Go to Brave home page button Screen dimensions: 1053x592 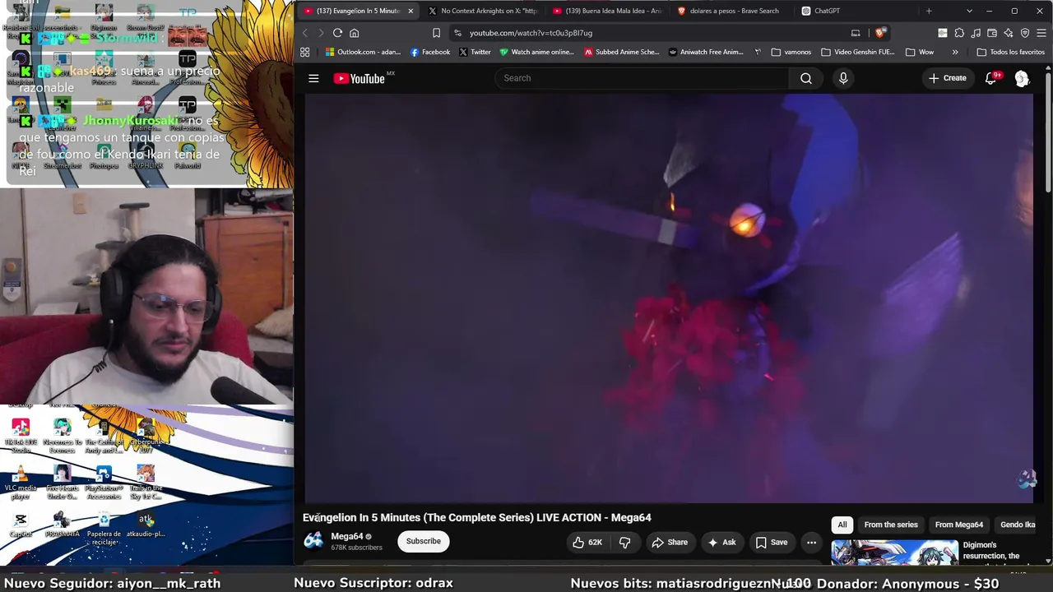tap(355, 33)
